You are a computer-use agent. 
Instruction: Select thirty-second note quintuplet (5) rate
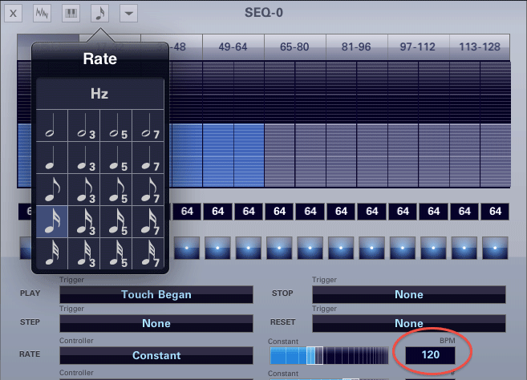coord(116,253)
